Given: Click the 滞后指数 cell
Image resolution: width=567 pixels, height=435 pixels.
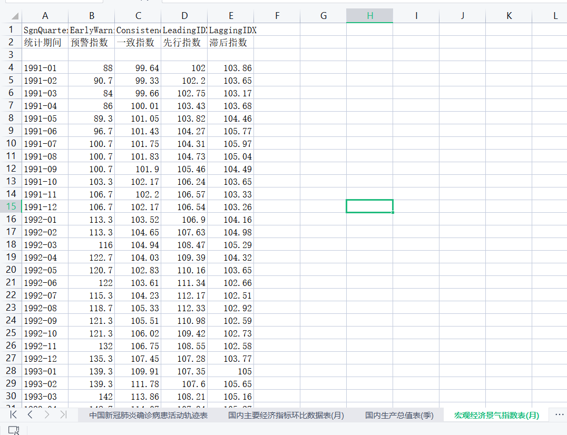Looking at the screenshot, I should point(231,42).
